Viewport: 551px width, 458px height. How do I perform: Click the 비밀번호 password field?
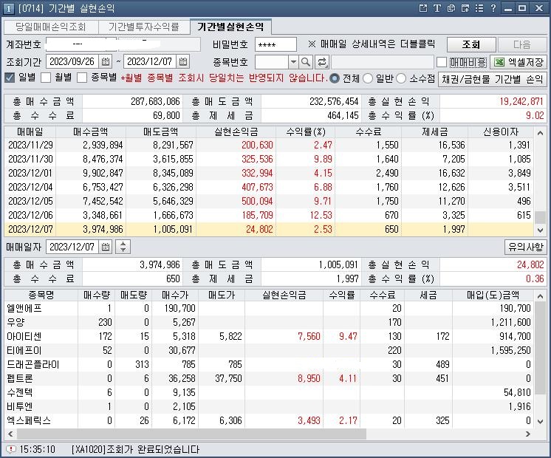pyautogui.click(x=275, y=44)
